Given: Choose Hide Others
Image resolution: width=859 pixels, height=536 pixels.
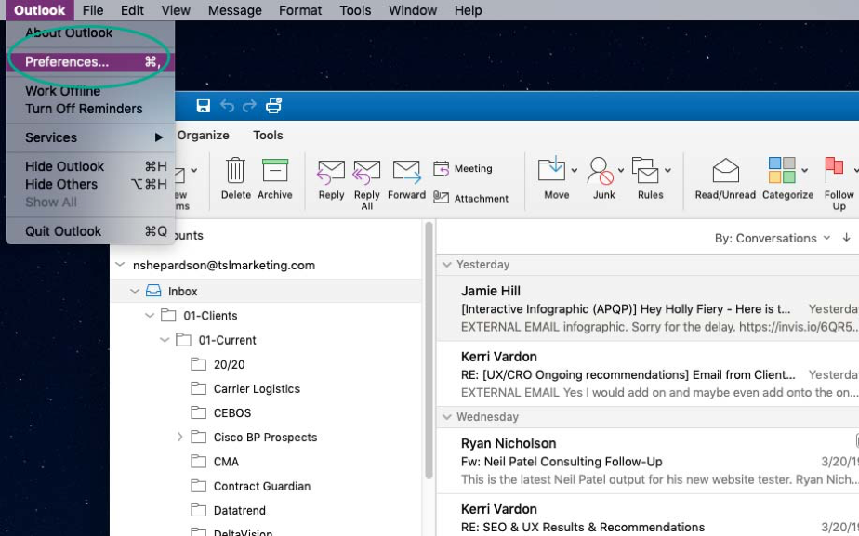Looking at the screenshot, I should coord(90,184).
